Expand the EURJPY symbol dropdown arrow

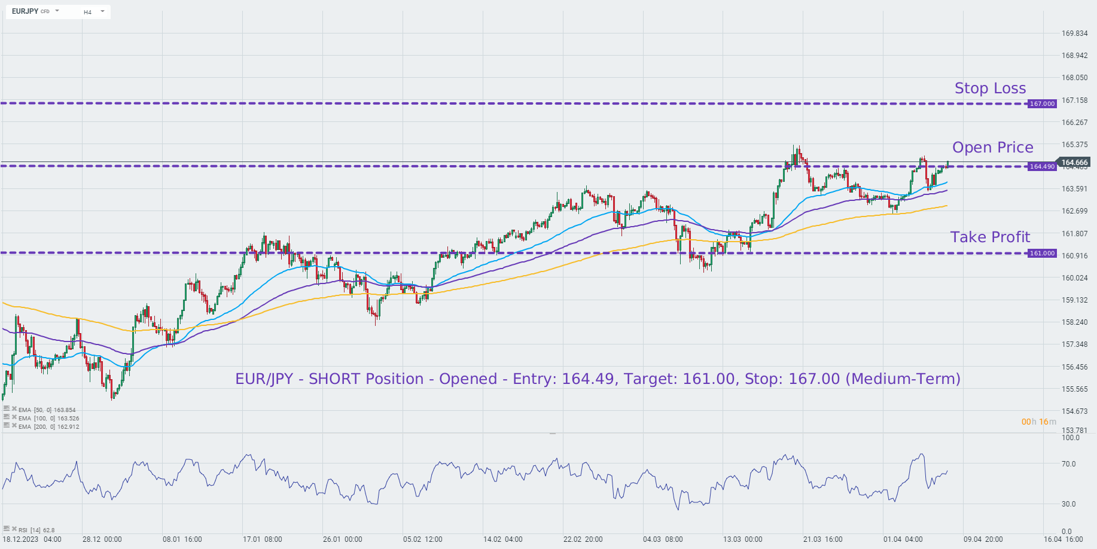click(57, 11)
